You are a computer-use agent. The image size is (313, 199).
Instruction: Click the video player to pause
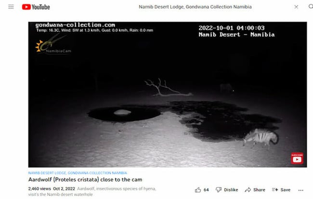click(x=168, y=94)
